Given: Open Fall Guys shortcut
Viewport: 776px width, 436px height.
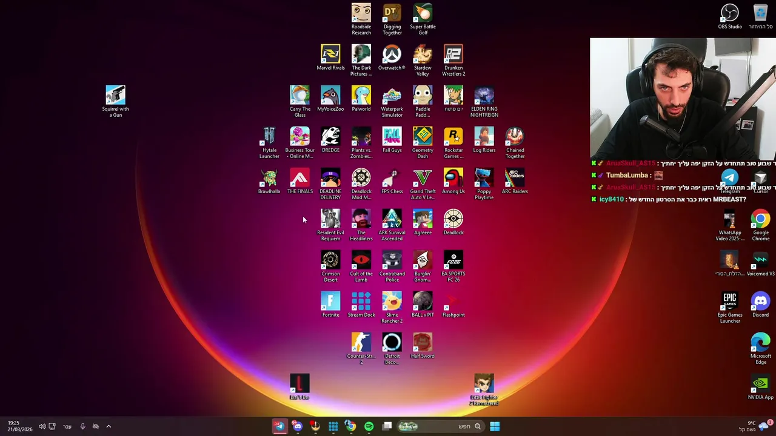Looking at the screenshot, I should point(392,140).
